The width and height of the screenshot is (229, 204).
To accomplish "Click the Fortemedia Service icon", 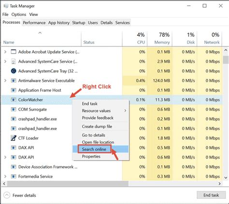I will tap(14, 176).
